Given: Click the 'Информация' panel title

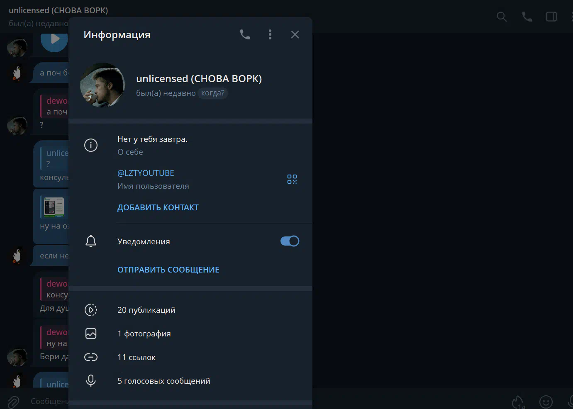Looking at the screenshot, I should (117, 34).
